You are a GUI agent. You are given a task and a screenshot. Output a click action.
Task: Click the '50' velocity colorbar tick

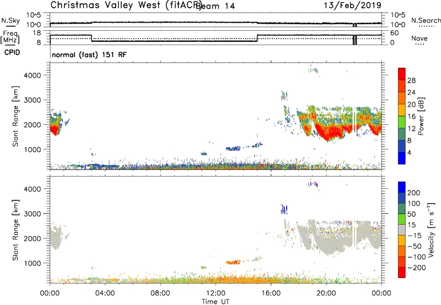(412, 214)
